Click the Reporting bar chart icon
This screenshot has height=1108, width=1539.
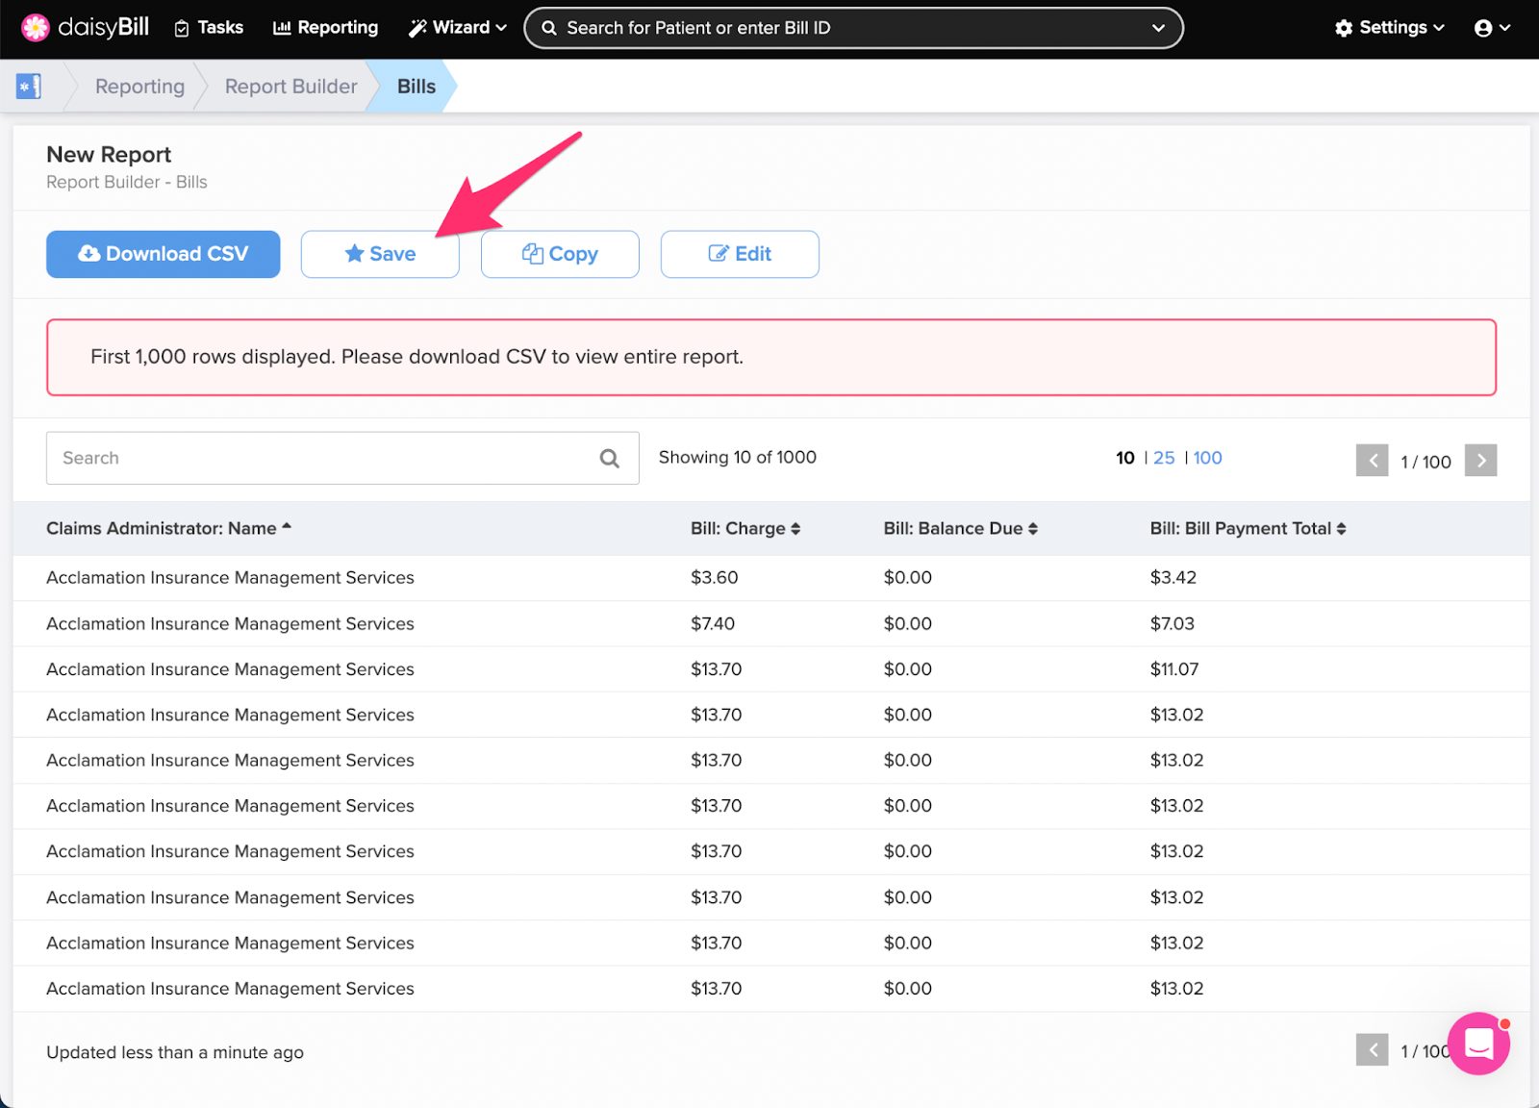click(x=282, y=28)
